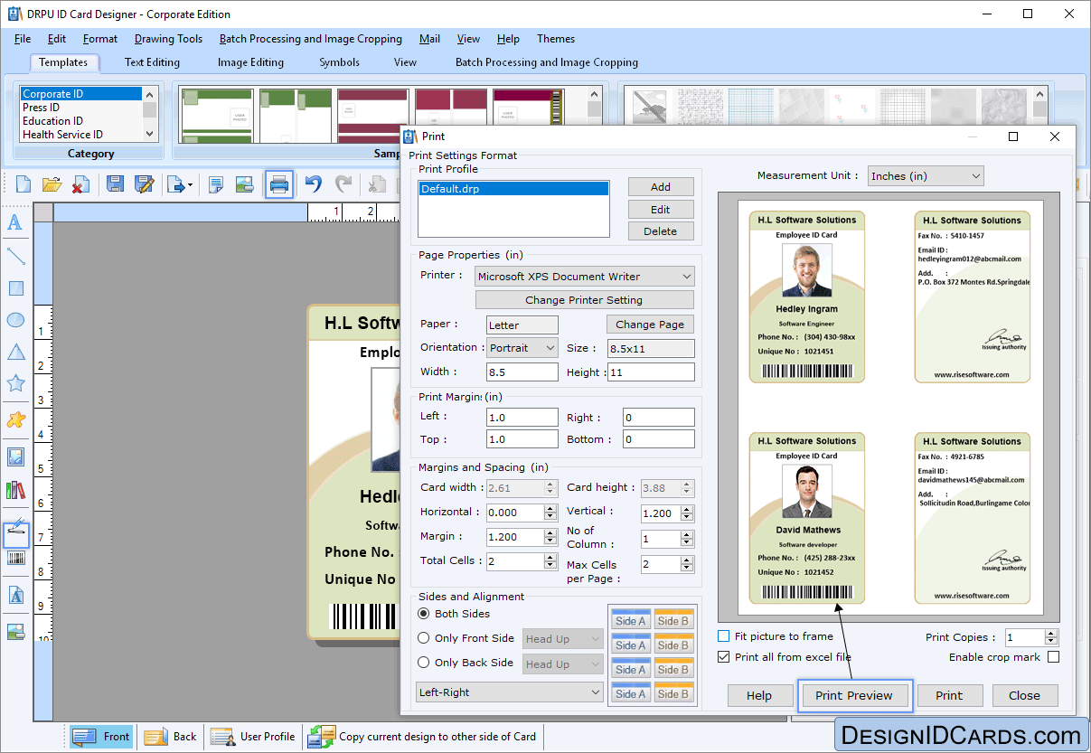1091x753 pixels.
Task: Open the Format menu
Action: coord(100,39)
